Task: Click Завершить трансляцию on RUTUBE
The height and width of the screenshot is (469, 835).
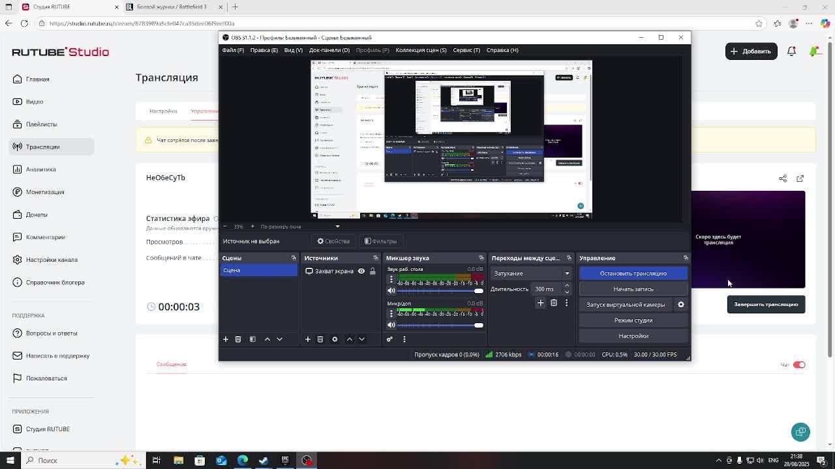Action: 766,304
